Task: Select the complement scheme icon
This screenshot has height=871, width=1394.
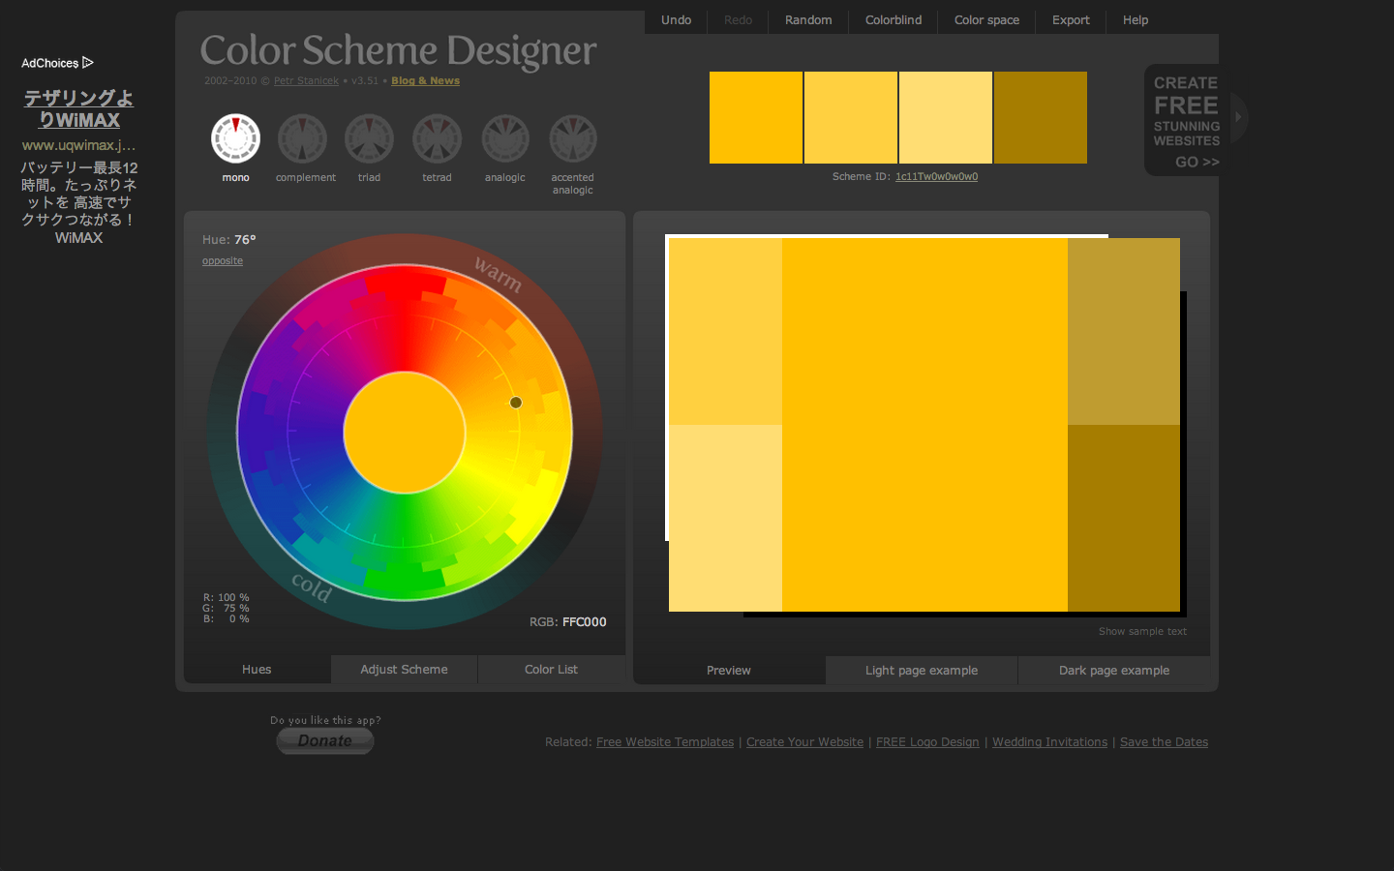Action: click(x=302, y=138)
